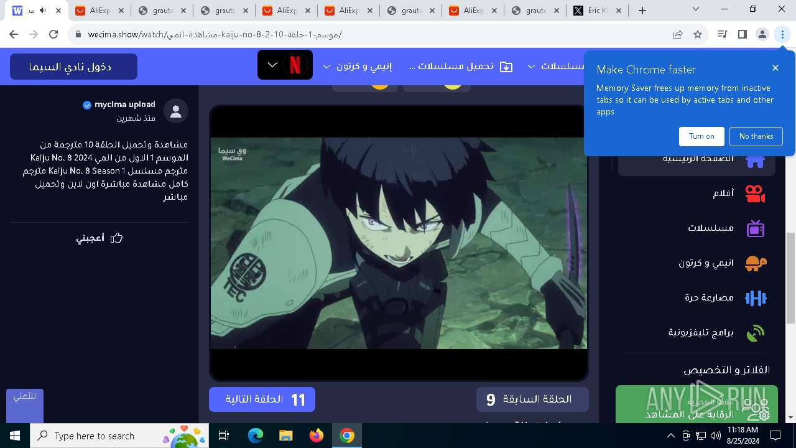This screenshot has width=796, height=448.
Task: Close the Make Chrome faster popup
Action: [775, 68]
